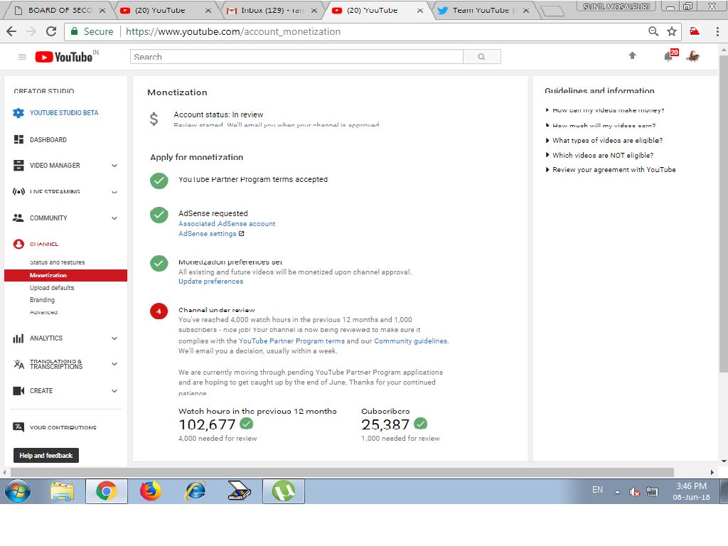Screen dimensions: 728x546
Task: Expand the Analytics section
Action: pos(114,338)
